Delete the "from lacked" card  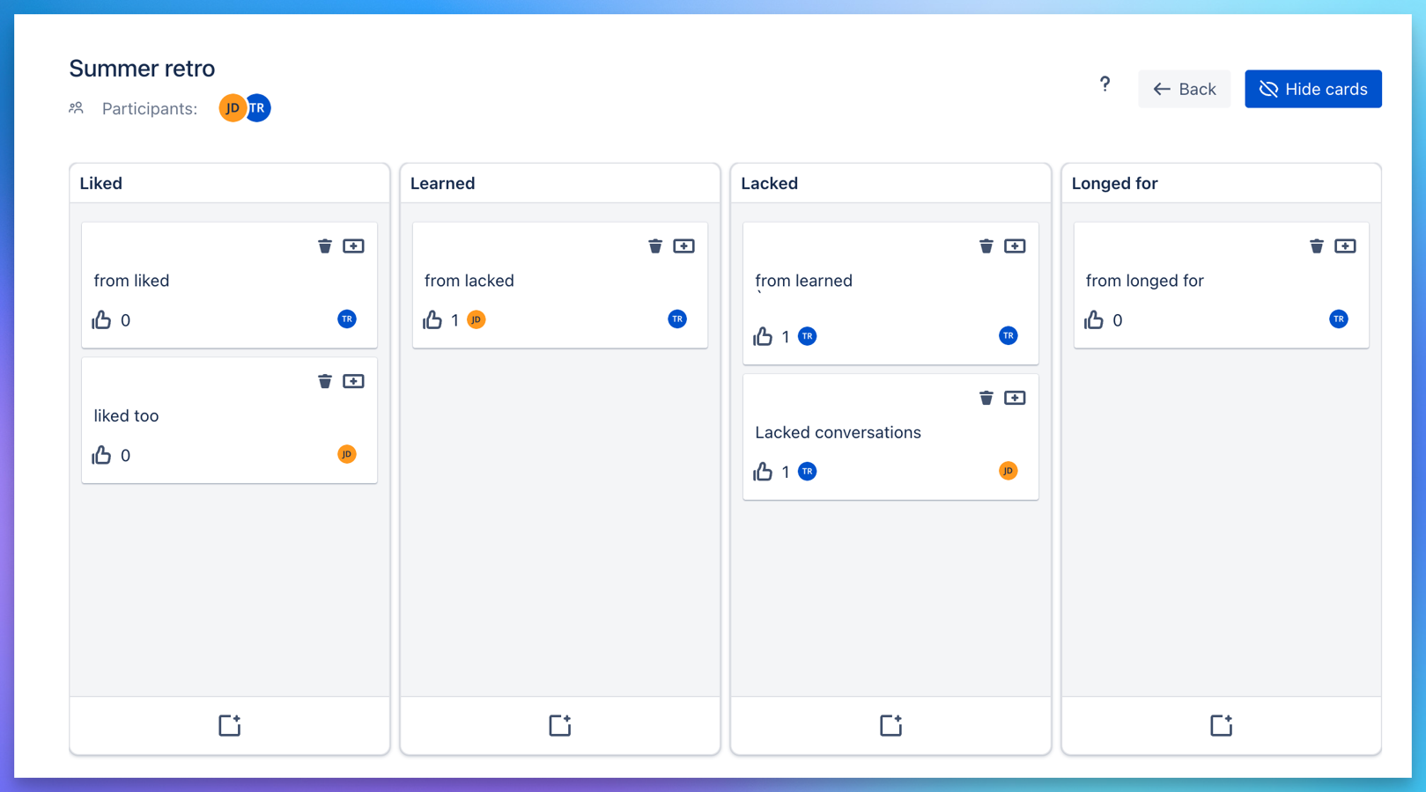tap(655, 246)
